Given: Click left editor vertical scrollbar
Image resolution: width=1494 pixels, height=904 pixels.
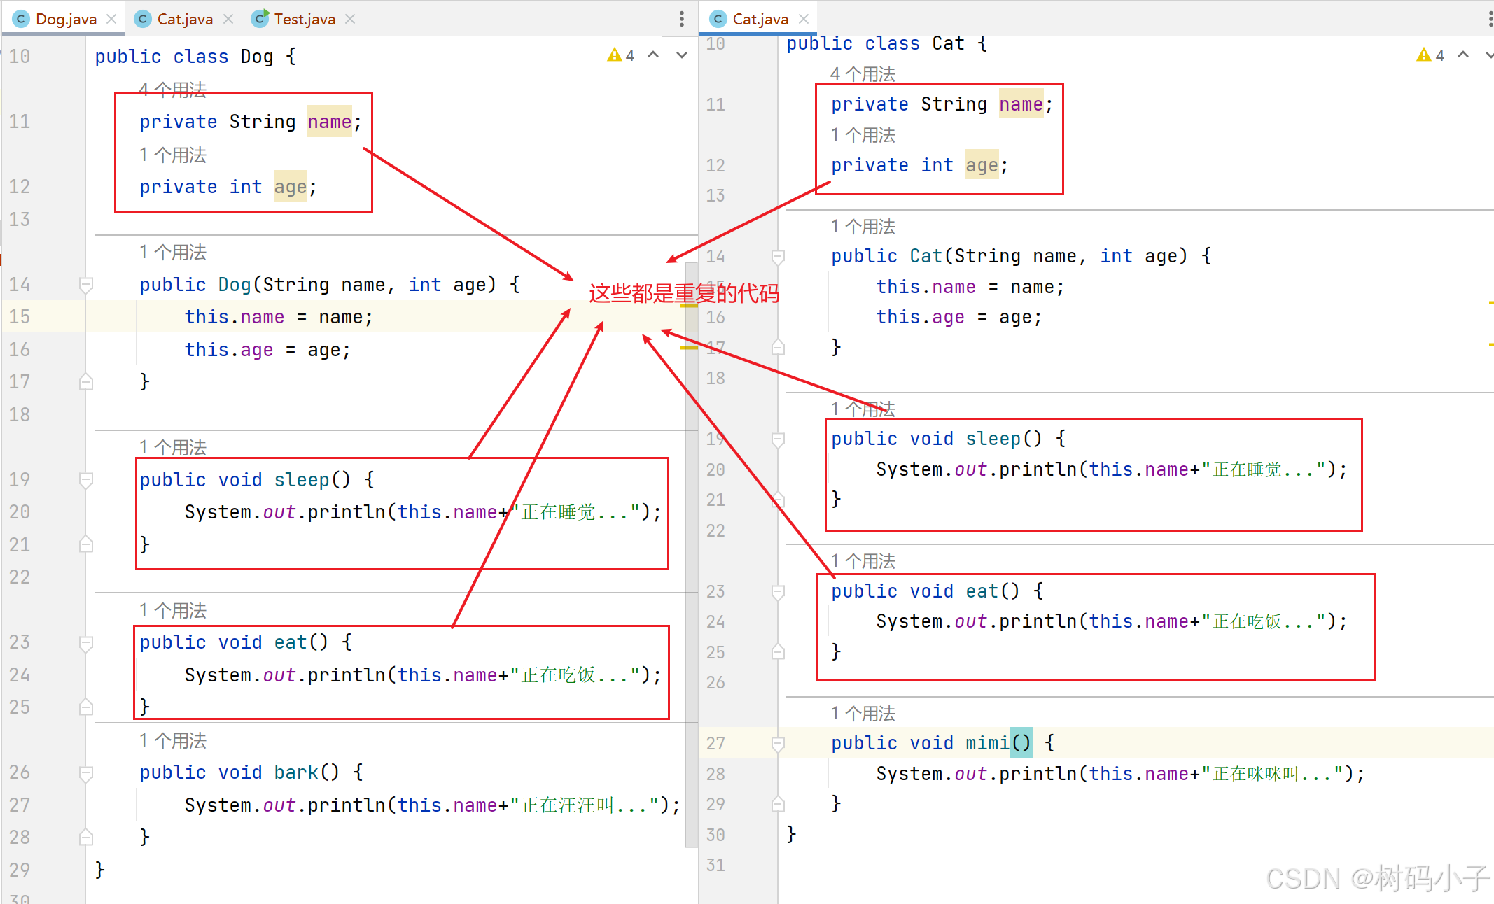Looking at the screenshot, I should click(692, 560).
